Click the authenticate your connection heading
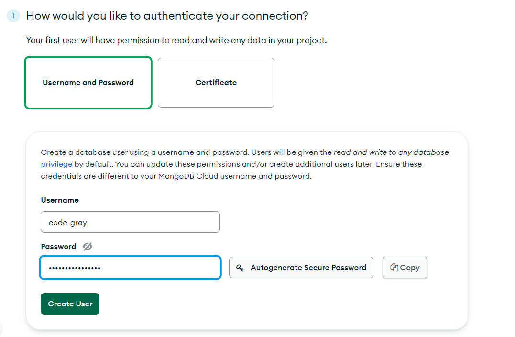This screenshot has height=337, width=515. pyautogui.click(x=167, y=16)
